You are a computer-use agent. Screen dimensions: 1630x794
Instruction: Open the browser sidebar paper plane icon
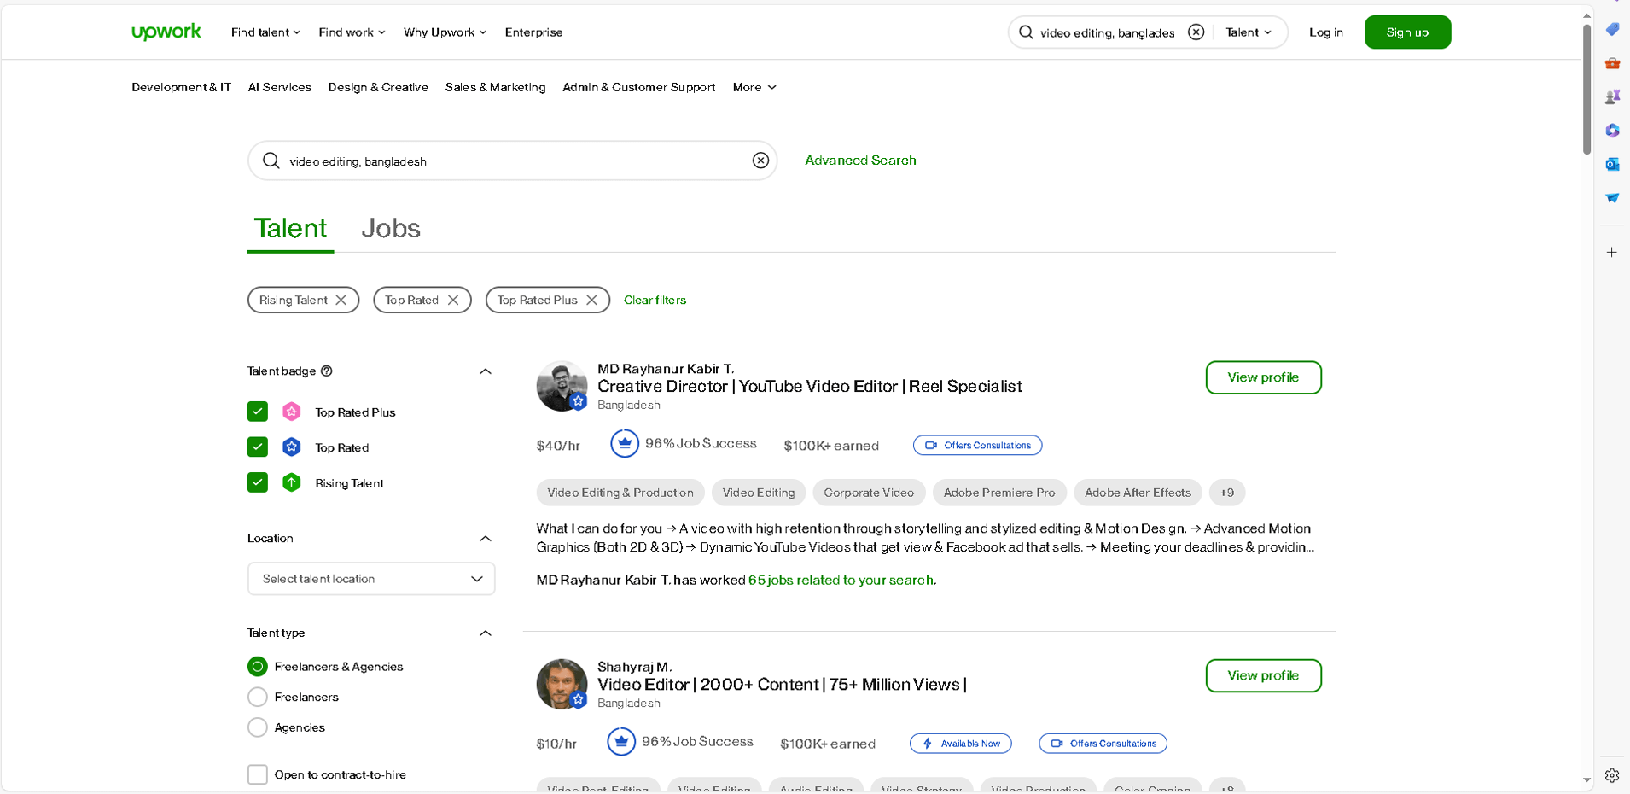coord(1612,198)
